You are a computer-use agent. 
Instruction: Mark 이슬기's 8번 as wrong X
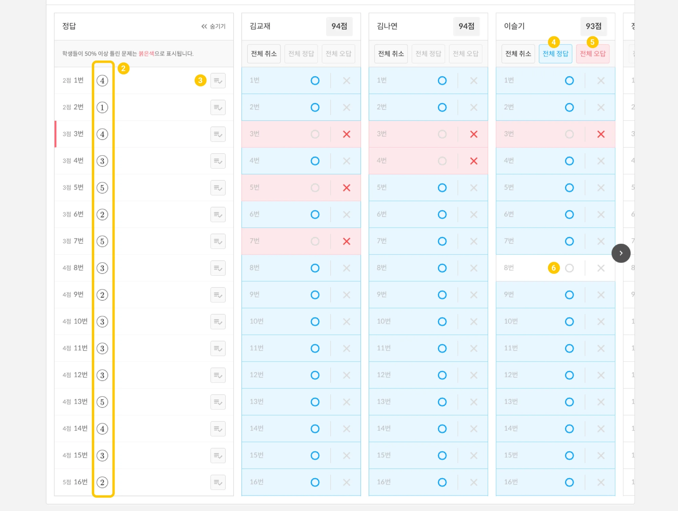pyautogui.click(x=601, y=268)
